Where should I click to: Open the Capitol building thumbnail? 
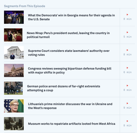point(14,70)
